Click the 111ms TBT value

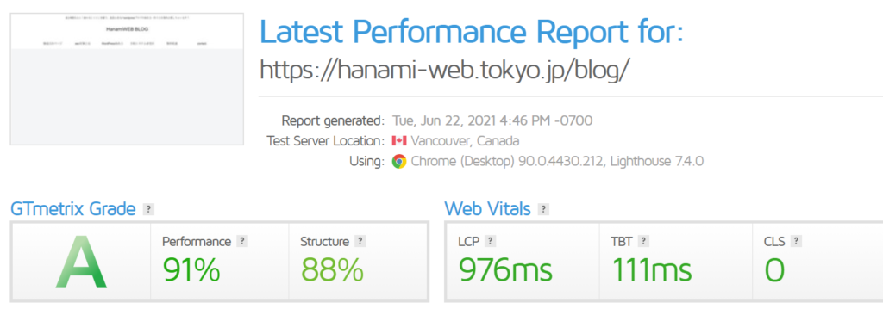click(x=652, y=270)
